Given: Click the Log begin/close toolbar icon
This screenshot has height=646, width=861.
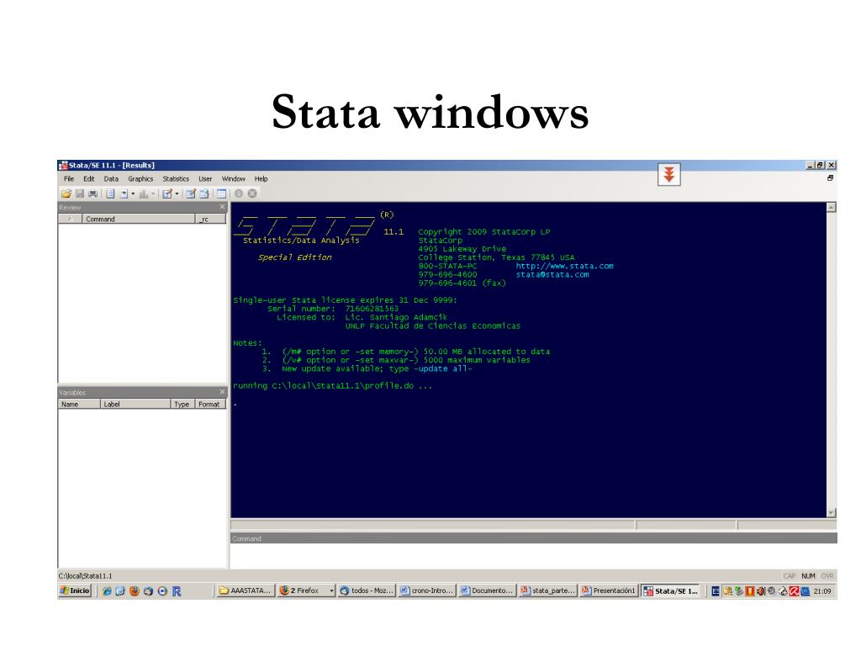Looking at the screenshot, I should (x=110, y=193).
